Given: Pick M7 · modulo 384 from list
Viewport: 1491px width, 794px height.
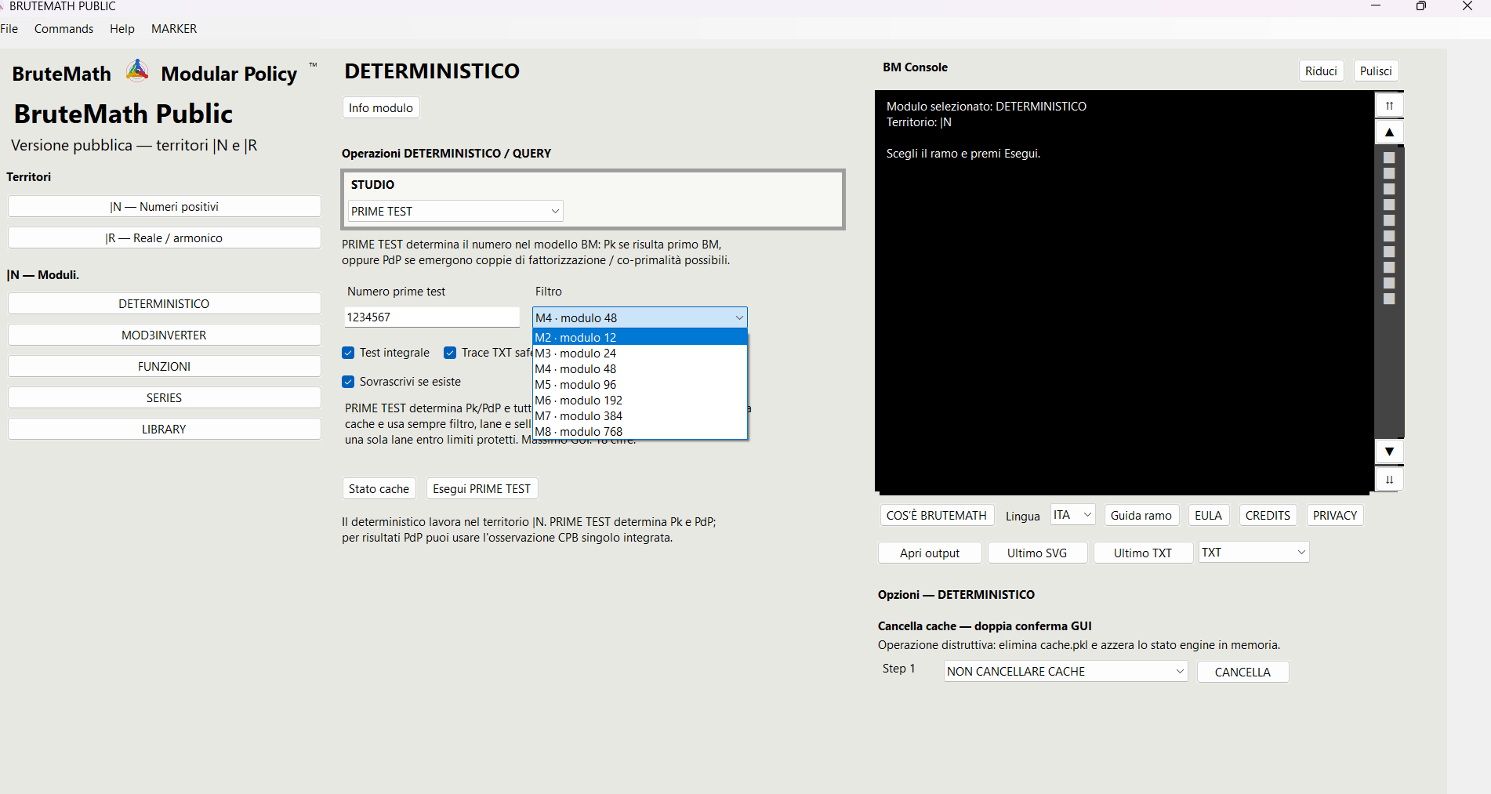Looking at the screenshot, I should [640, 415].
